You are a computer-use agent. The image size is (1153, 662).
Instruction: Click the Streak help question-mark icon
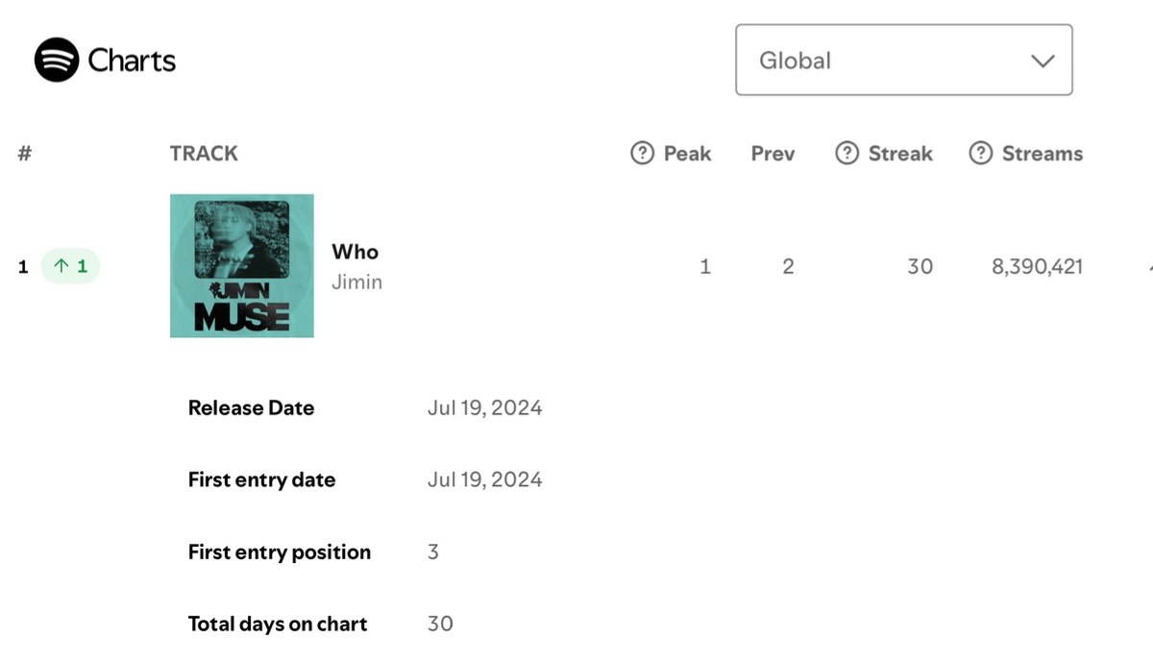(x=846, y=153)
